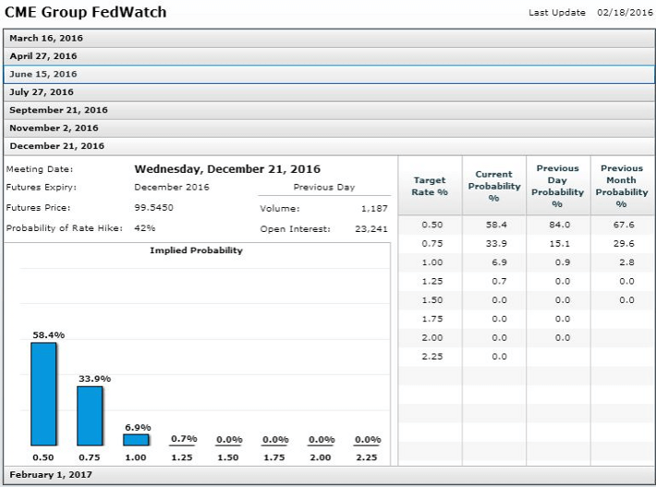The width and height of the screenshot is (656, 487).
Task: Expand the November 2, 2016 meeting section
Action: pos(329,128)
